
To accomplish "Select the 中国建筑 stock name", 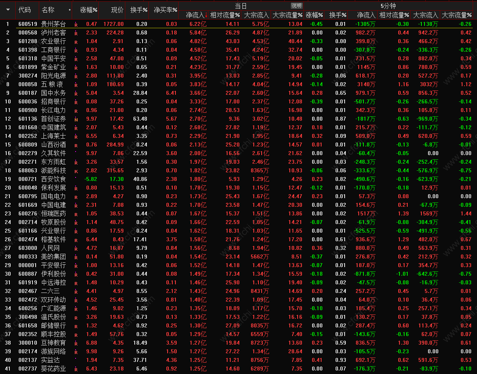I will 54,127.
